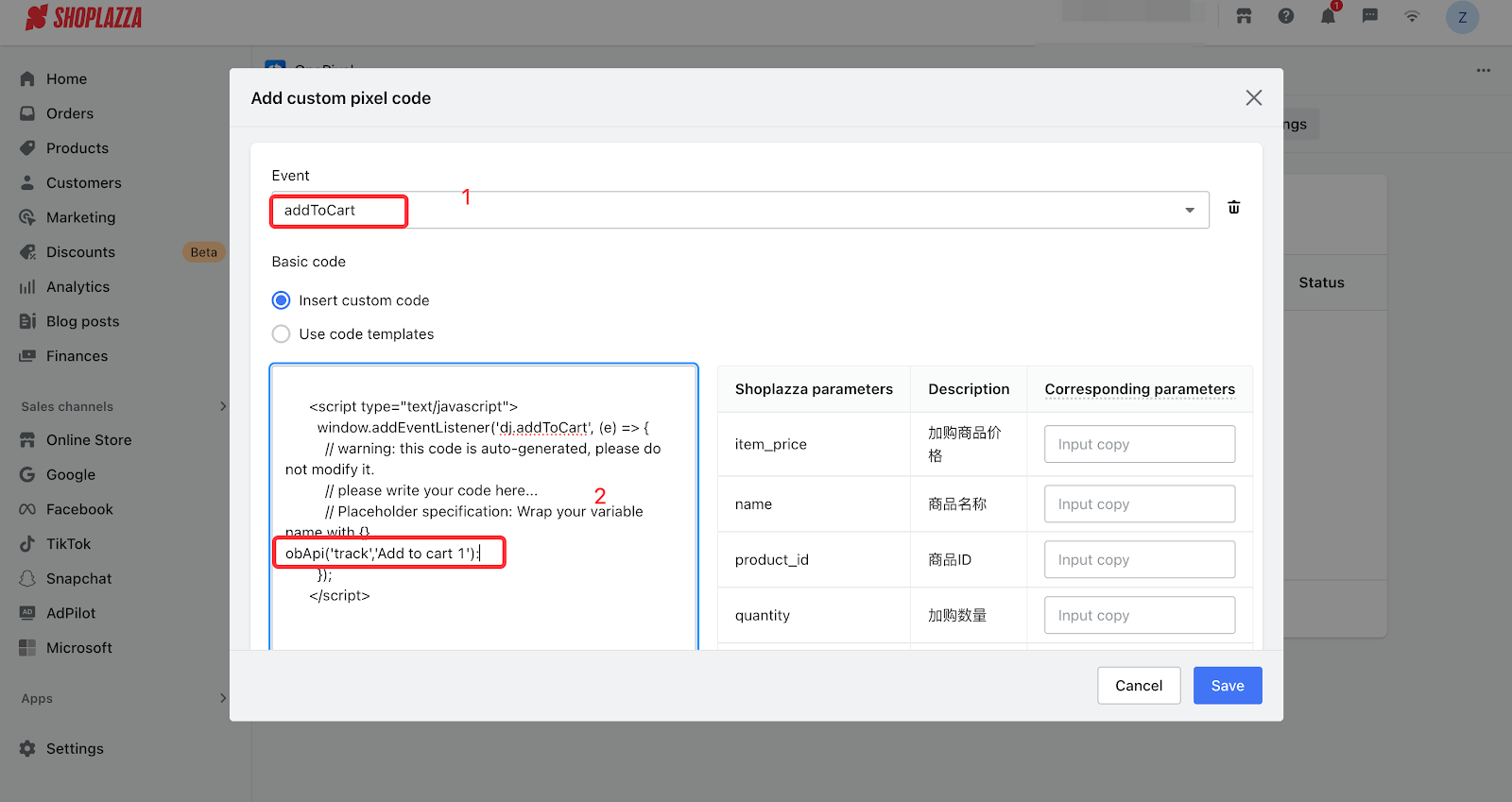This screenshot has height=802, width=1512.
Task: Open the chat messages icon
Action: [1369, 16]
